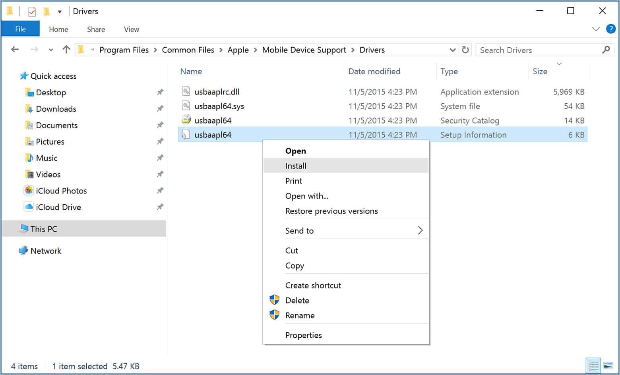Open the address bar history dropdown
The height and width of the screenshot is (375, 620).
pos(452,50)
